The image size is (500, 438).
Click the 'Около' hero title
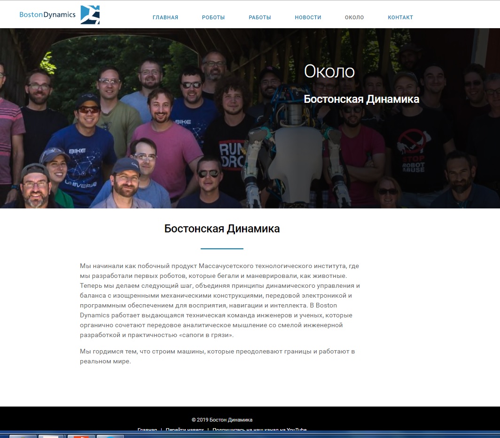point(329,71)
